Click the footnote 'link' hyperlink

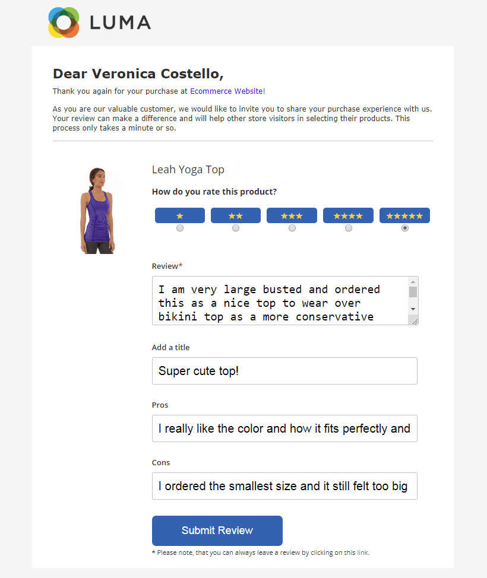tap(362, 552)
